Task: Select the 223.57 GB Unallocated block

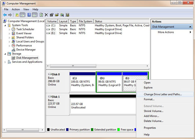Action: (103, 104)
